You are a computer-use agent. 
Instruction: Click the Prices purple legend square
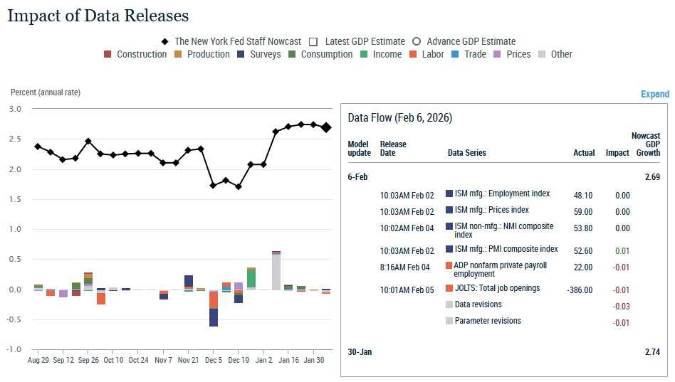click(x=498, y=54)
